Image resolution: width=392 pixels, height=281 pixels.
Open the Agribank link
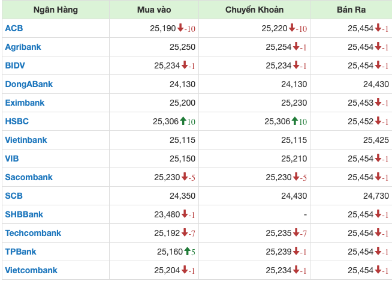pyautogui.click(x=23, y=47)
